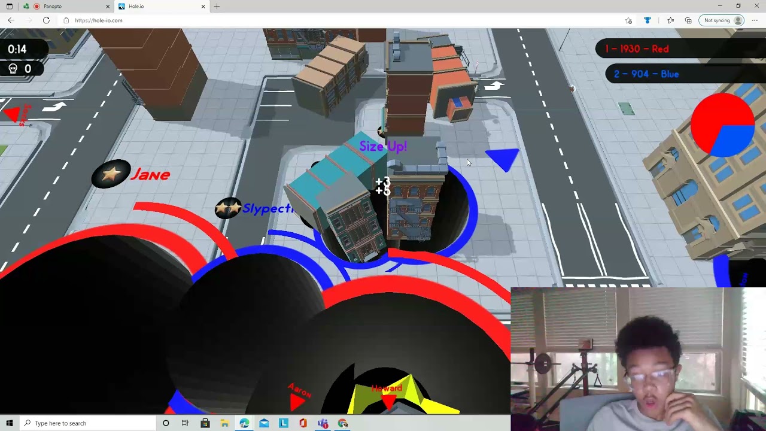Open Cortana from the taskbar
Screen dimensions: 766x431
click(166, 423)
